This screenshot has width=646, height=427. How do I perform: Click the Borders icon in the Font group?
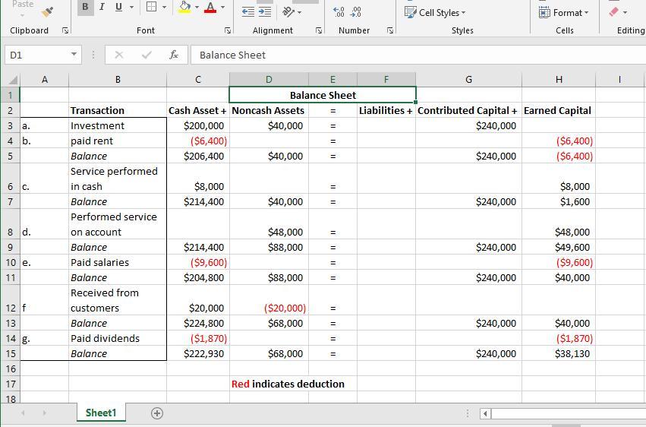point(152,7)
